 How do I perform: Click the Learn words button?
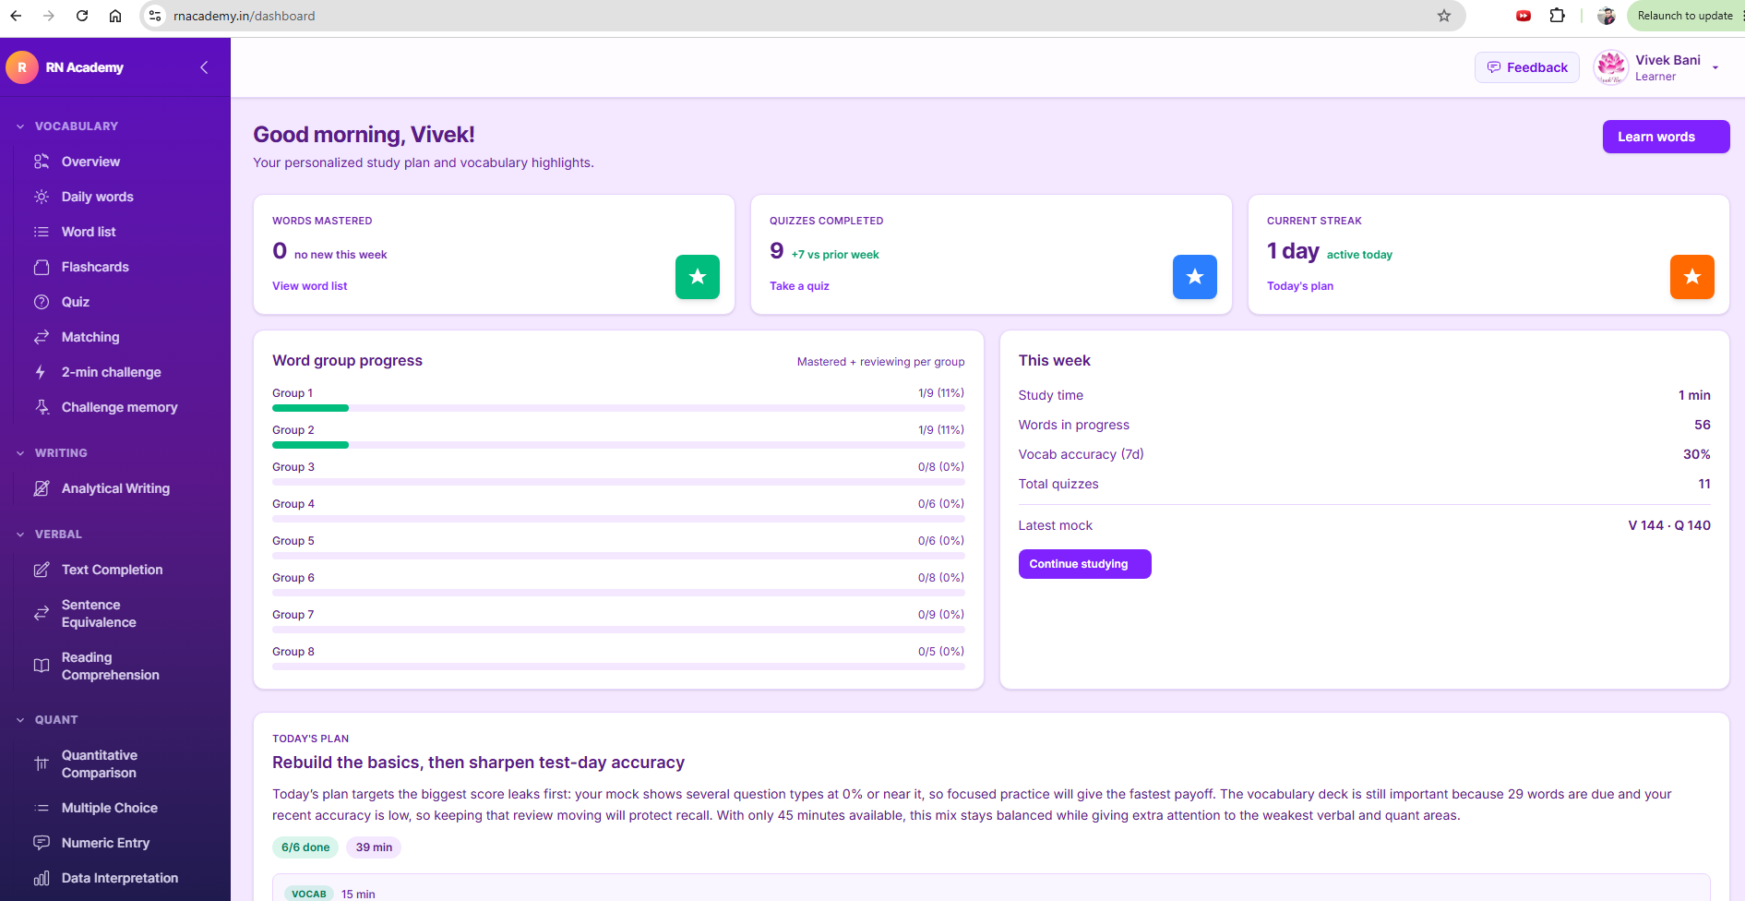(1666, 137)
